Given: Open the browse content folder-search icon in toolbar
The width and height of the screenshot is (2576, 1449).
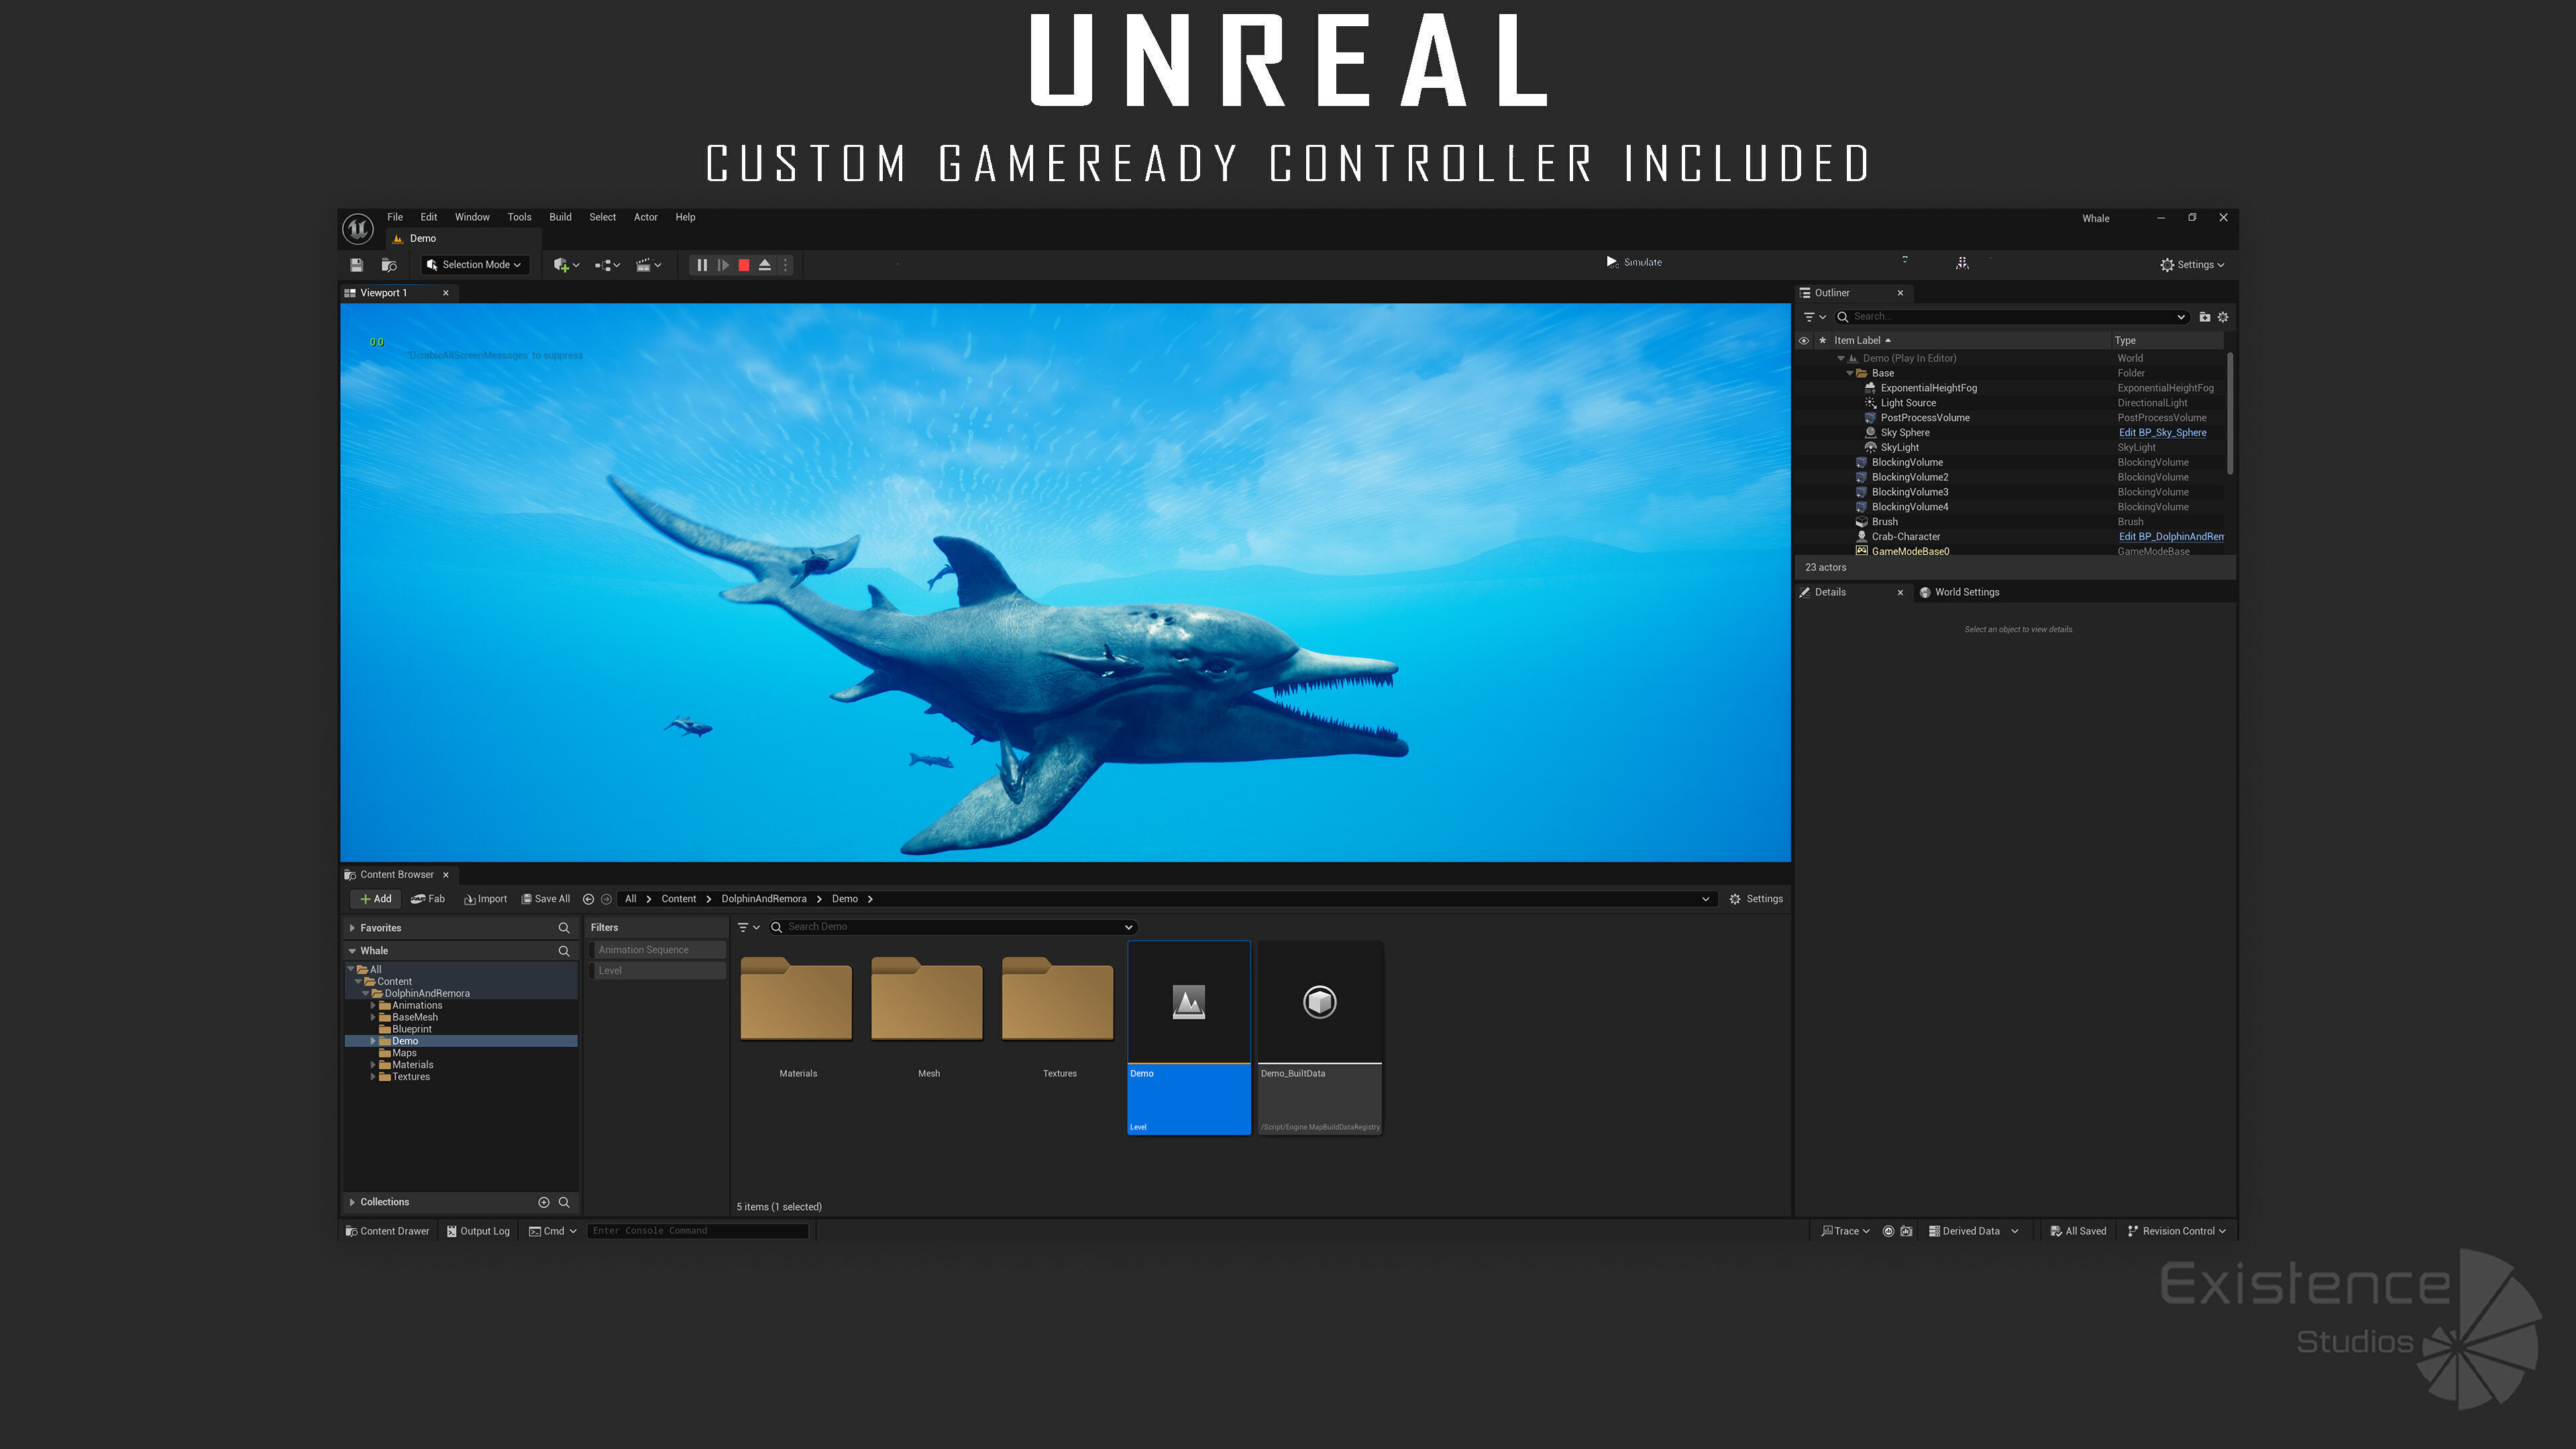Looking at the screenshot, I should pos(389,265).
